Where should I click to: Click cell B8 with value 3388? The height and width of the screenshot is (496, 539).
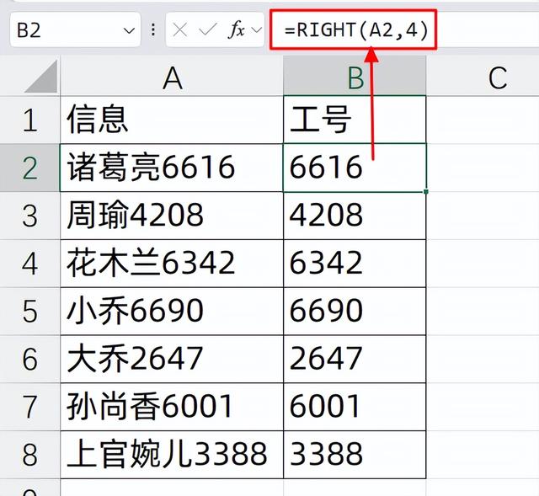pos(355,455)
